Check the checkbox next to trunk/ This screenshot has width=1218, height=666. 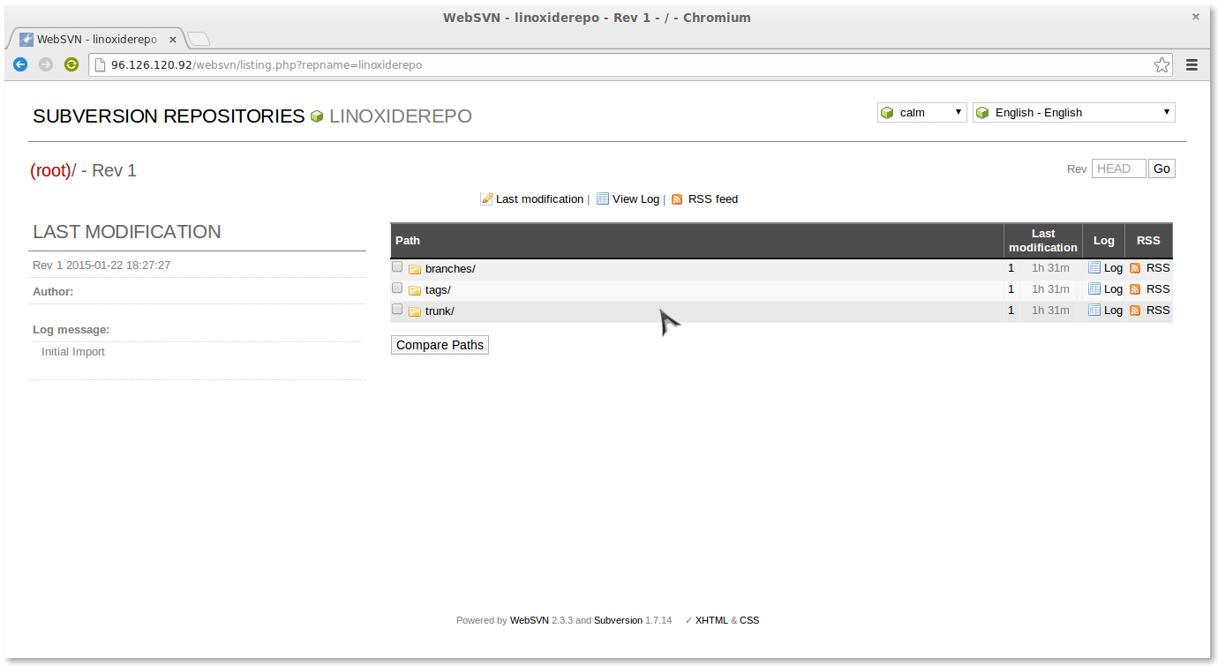click(x=396, y=308)
